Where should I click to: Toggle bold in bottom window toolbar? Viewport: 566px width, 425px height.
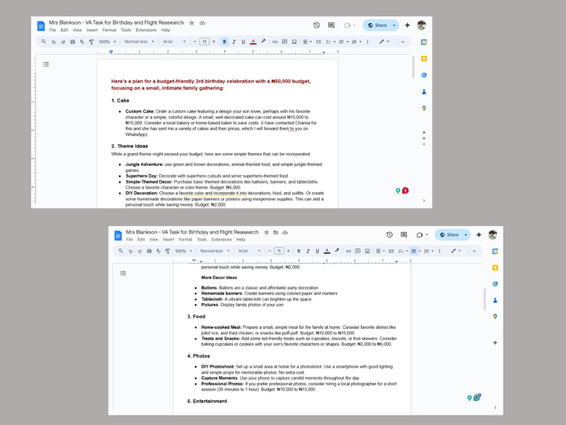tap(298, 251)
